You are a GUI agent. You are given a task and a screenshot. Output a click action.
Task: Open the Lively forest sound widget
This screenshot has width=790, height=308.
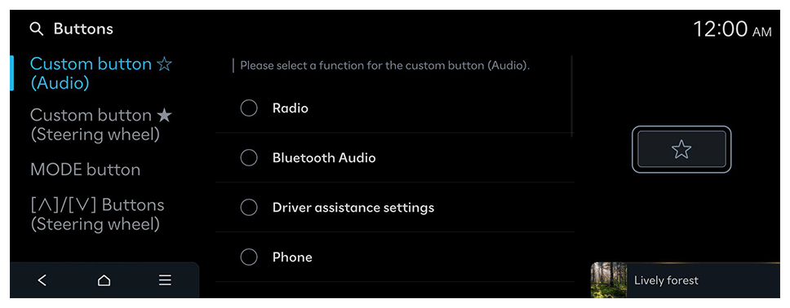point(686,280)
